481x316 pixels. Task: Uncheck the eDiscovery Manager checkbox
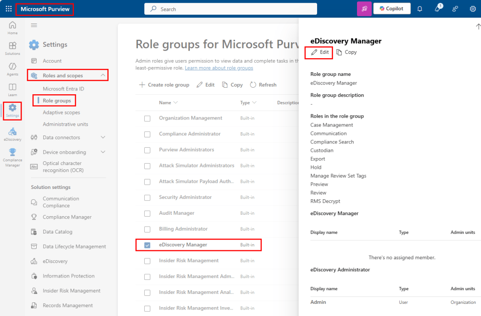(x=147, y=245)
